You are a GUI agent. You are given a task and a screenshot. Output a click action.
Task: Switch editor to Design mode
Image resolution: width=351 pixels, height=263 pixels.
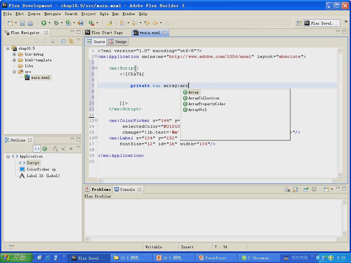tap(118, 42)
